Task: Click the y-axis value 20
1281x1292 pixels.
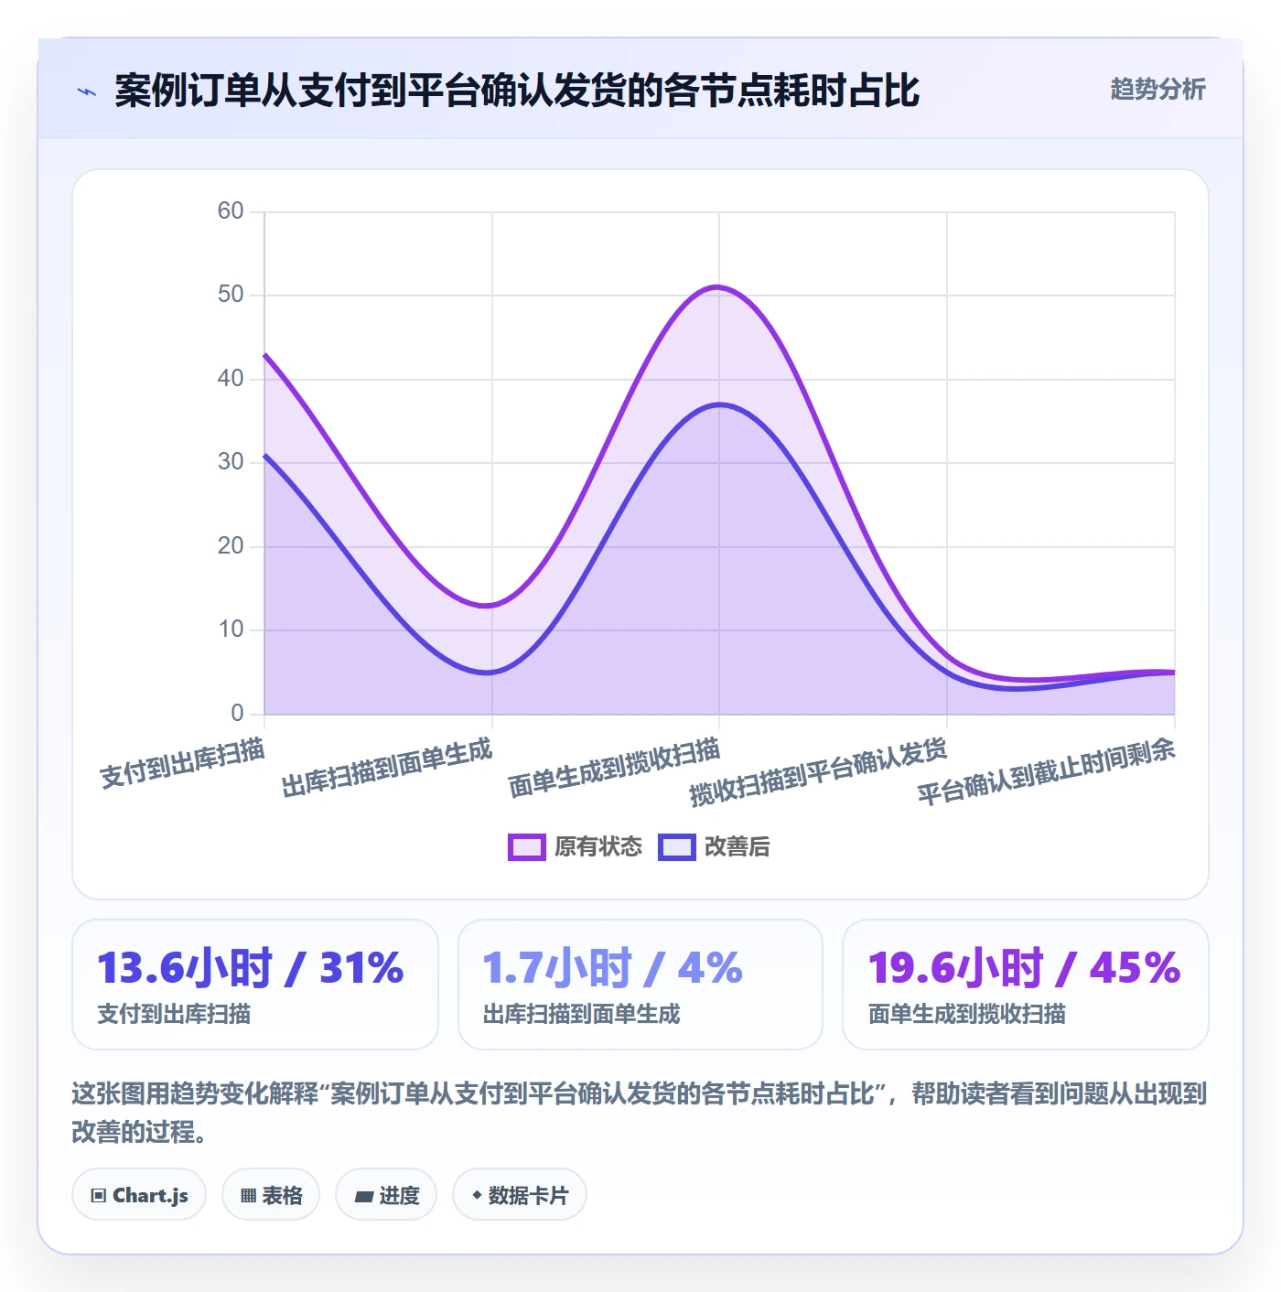Action: (x=231, y=546)
